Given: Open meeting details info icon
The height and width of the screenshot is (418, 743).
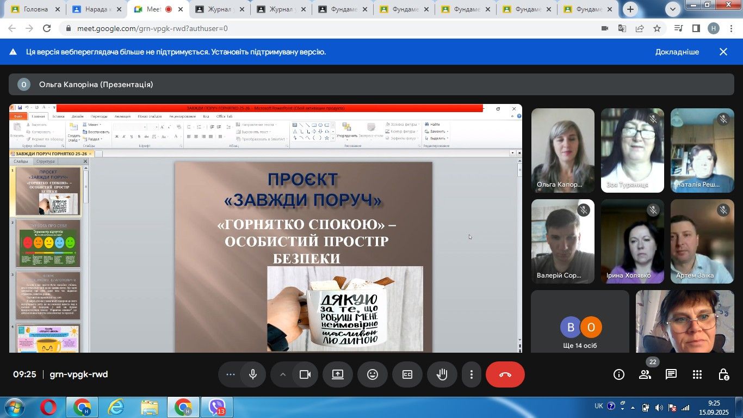Looking at the screenshot, I should (619, 374).
